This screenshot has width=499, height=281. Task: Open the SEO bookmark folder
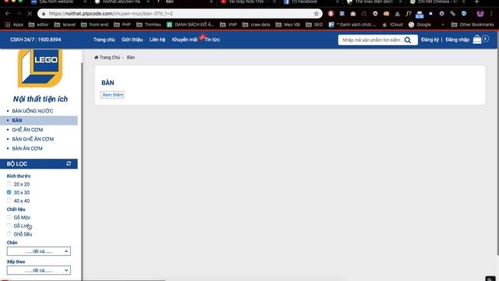pyautogui.click(x=314, y=24)
